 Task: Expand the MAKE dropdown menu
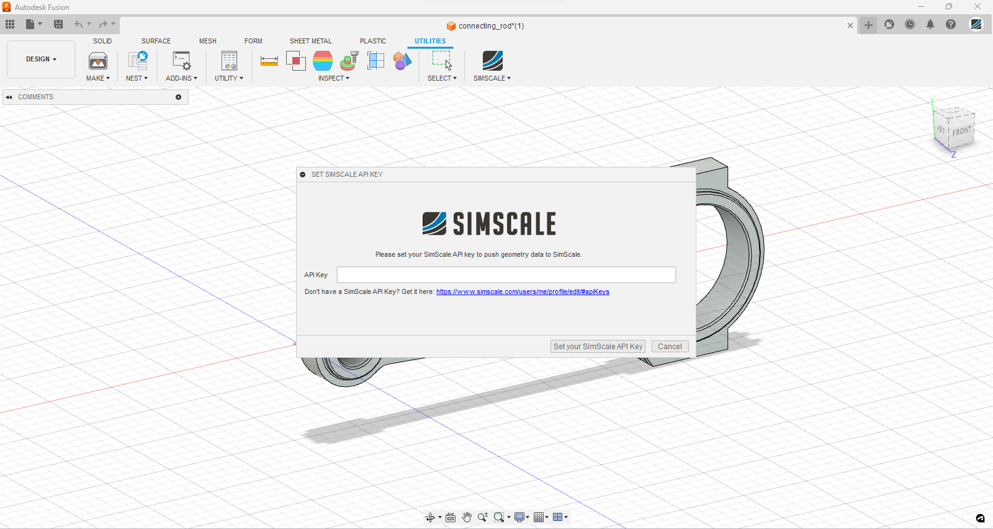pyautogui.click(x=98, y=78)
